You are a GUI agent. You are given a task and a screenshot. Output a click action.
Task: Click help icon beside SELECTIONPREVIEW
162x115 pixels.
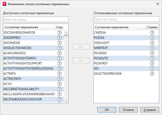[x=152, y=74]
